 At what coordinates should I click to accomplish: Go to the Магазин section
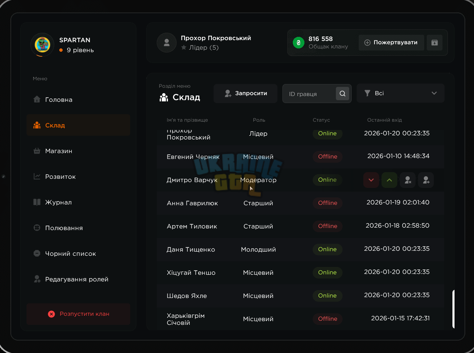coord(78,151)
